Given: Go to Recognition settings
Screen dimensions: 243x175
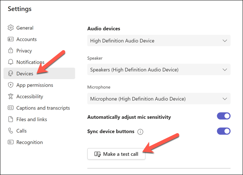Looking at the screenshot, I should [29, 142].
